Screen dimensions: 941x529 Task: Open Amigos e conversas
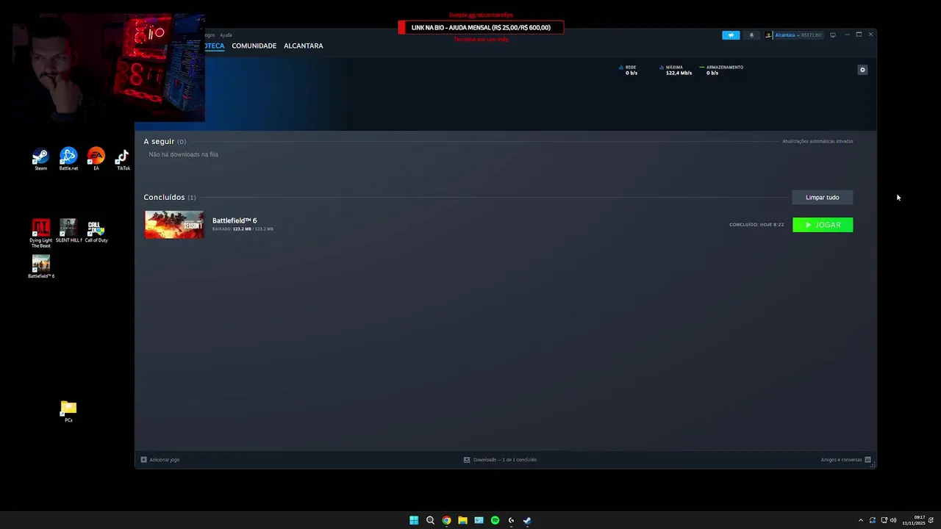coord(841,460)
